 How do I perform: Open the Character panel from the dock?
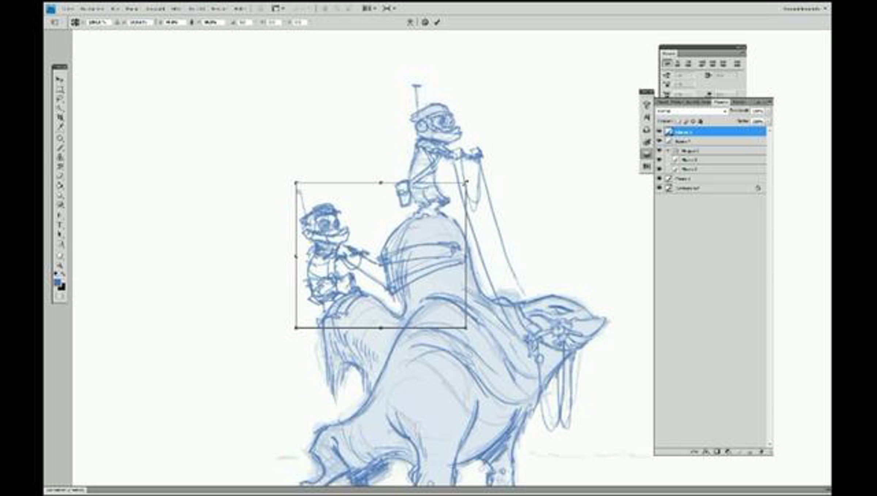click(646, 117)
